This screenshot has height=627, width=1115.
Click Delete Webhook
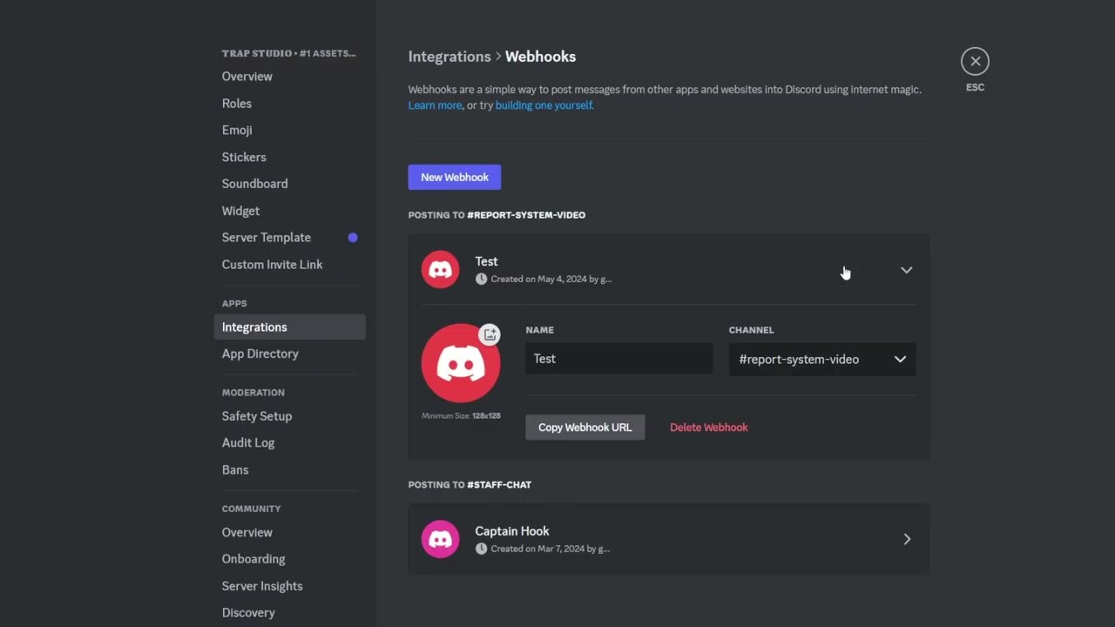point(709,428)
